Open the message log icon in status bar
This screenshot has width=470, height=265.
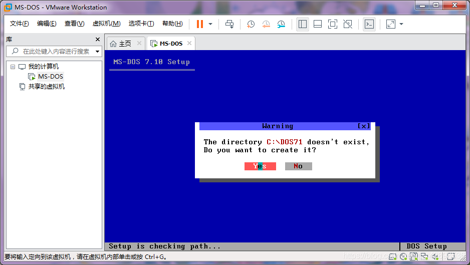pos(451,256)
